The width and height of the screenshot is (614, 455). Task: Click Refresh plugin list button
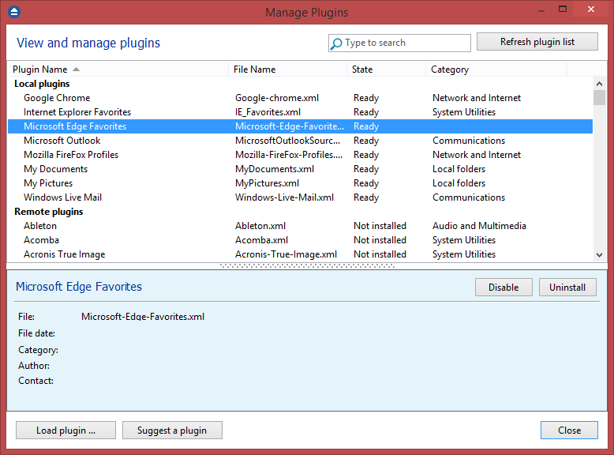coord(537,42)
